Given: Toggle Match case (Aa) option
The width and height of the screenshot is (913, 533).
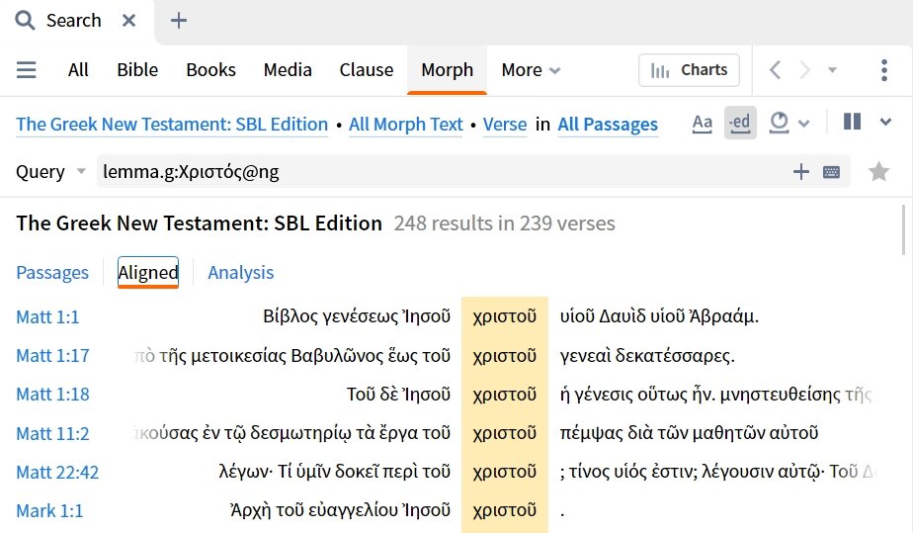Looking at the screenshot, I should pyautogui.click(x=703, y=123).
